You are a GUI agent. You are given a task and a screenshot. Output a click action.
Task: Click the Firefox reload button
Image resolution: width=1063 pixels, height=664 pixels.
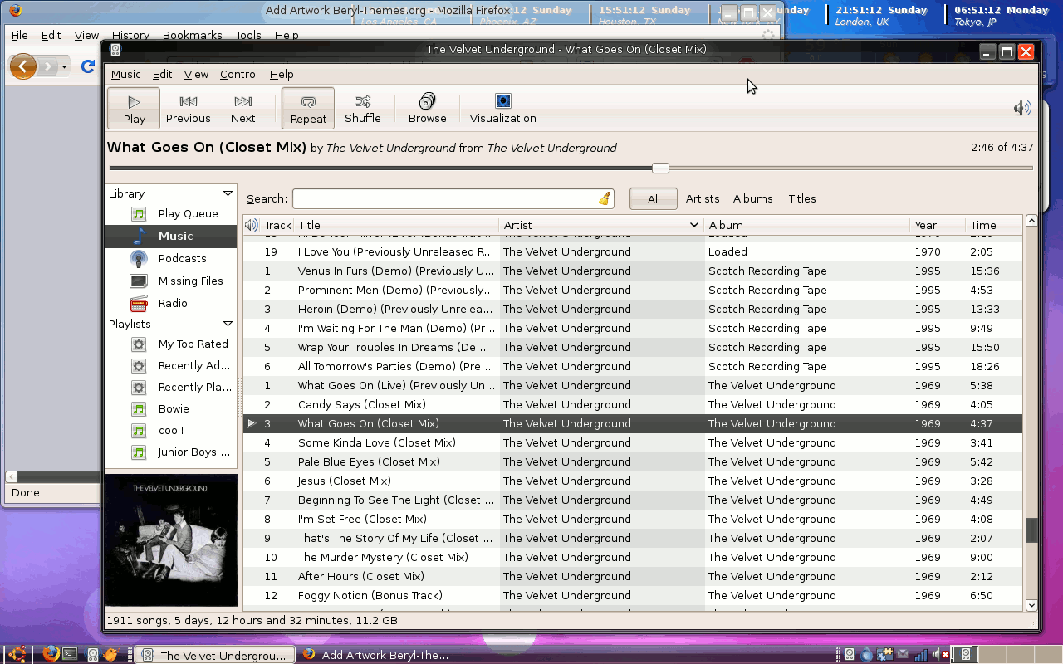tap(87, 66)
